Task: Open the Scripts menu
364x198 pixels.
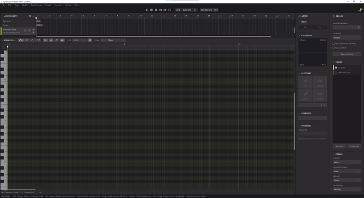Action: [69, 5]
